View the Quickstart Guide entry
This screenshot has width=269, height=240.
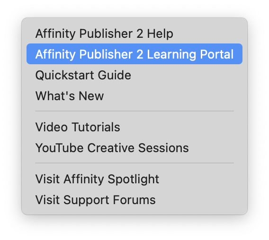tap(134, 75)
